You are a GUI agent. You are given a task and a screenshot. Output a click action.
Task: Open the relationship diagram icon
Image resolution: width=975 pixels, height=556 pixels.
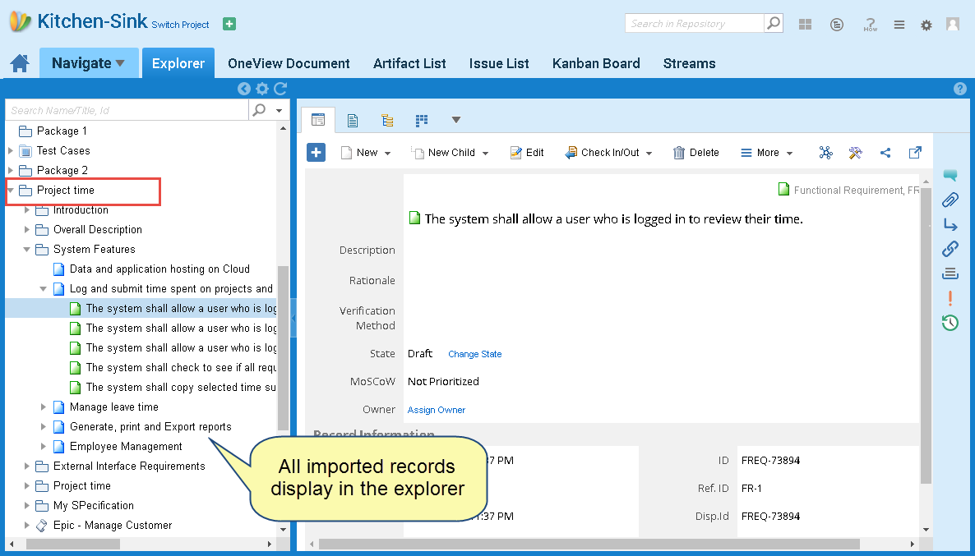click(x=825, y=152)
